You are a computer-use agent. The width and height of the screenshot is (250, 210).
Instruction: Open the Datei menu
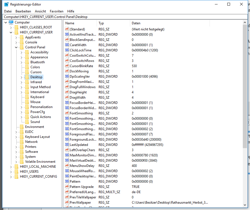point(8,11)
